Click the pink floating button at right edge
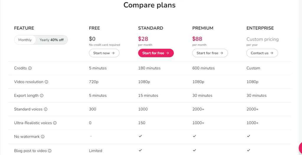Screen dimensions: 302x155 (300, 148)
